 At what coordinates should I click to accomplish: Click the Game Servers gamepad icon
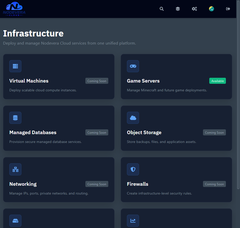pyautogui.click(x=133, y=66)
